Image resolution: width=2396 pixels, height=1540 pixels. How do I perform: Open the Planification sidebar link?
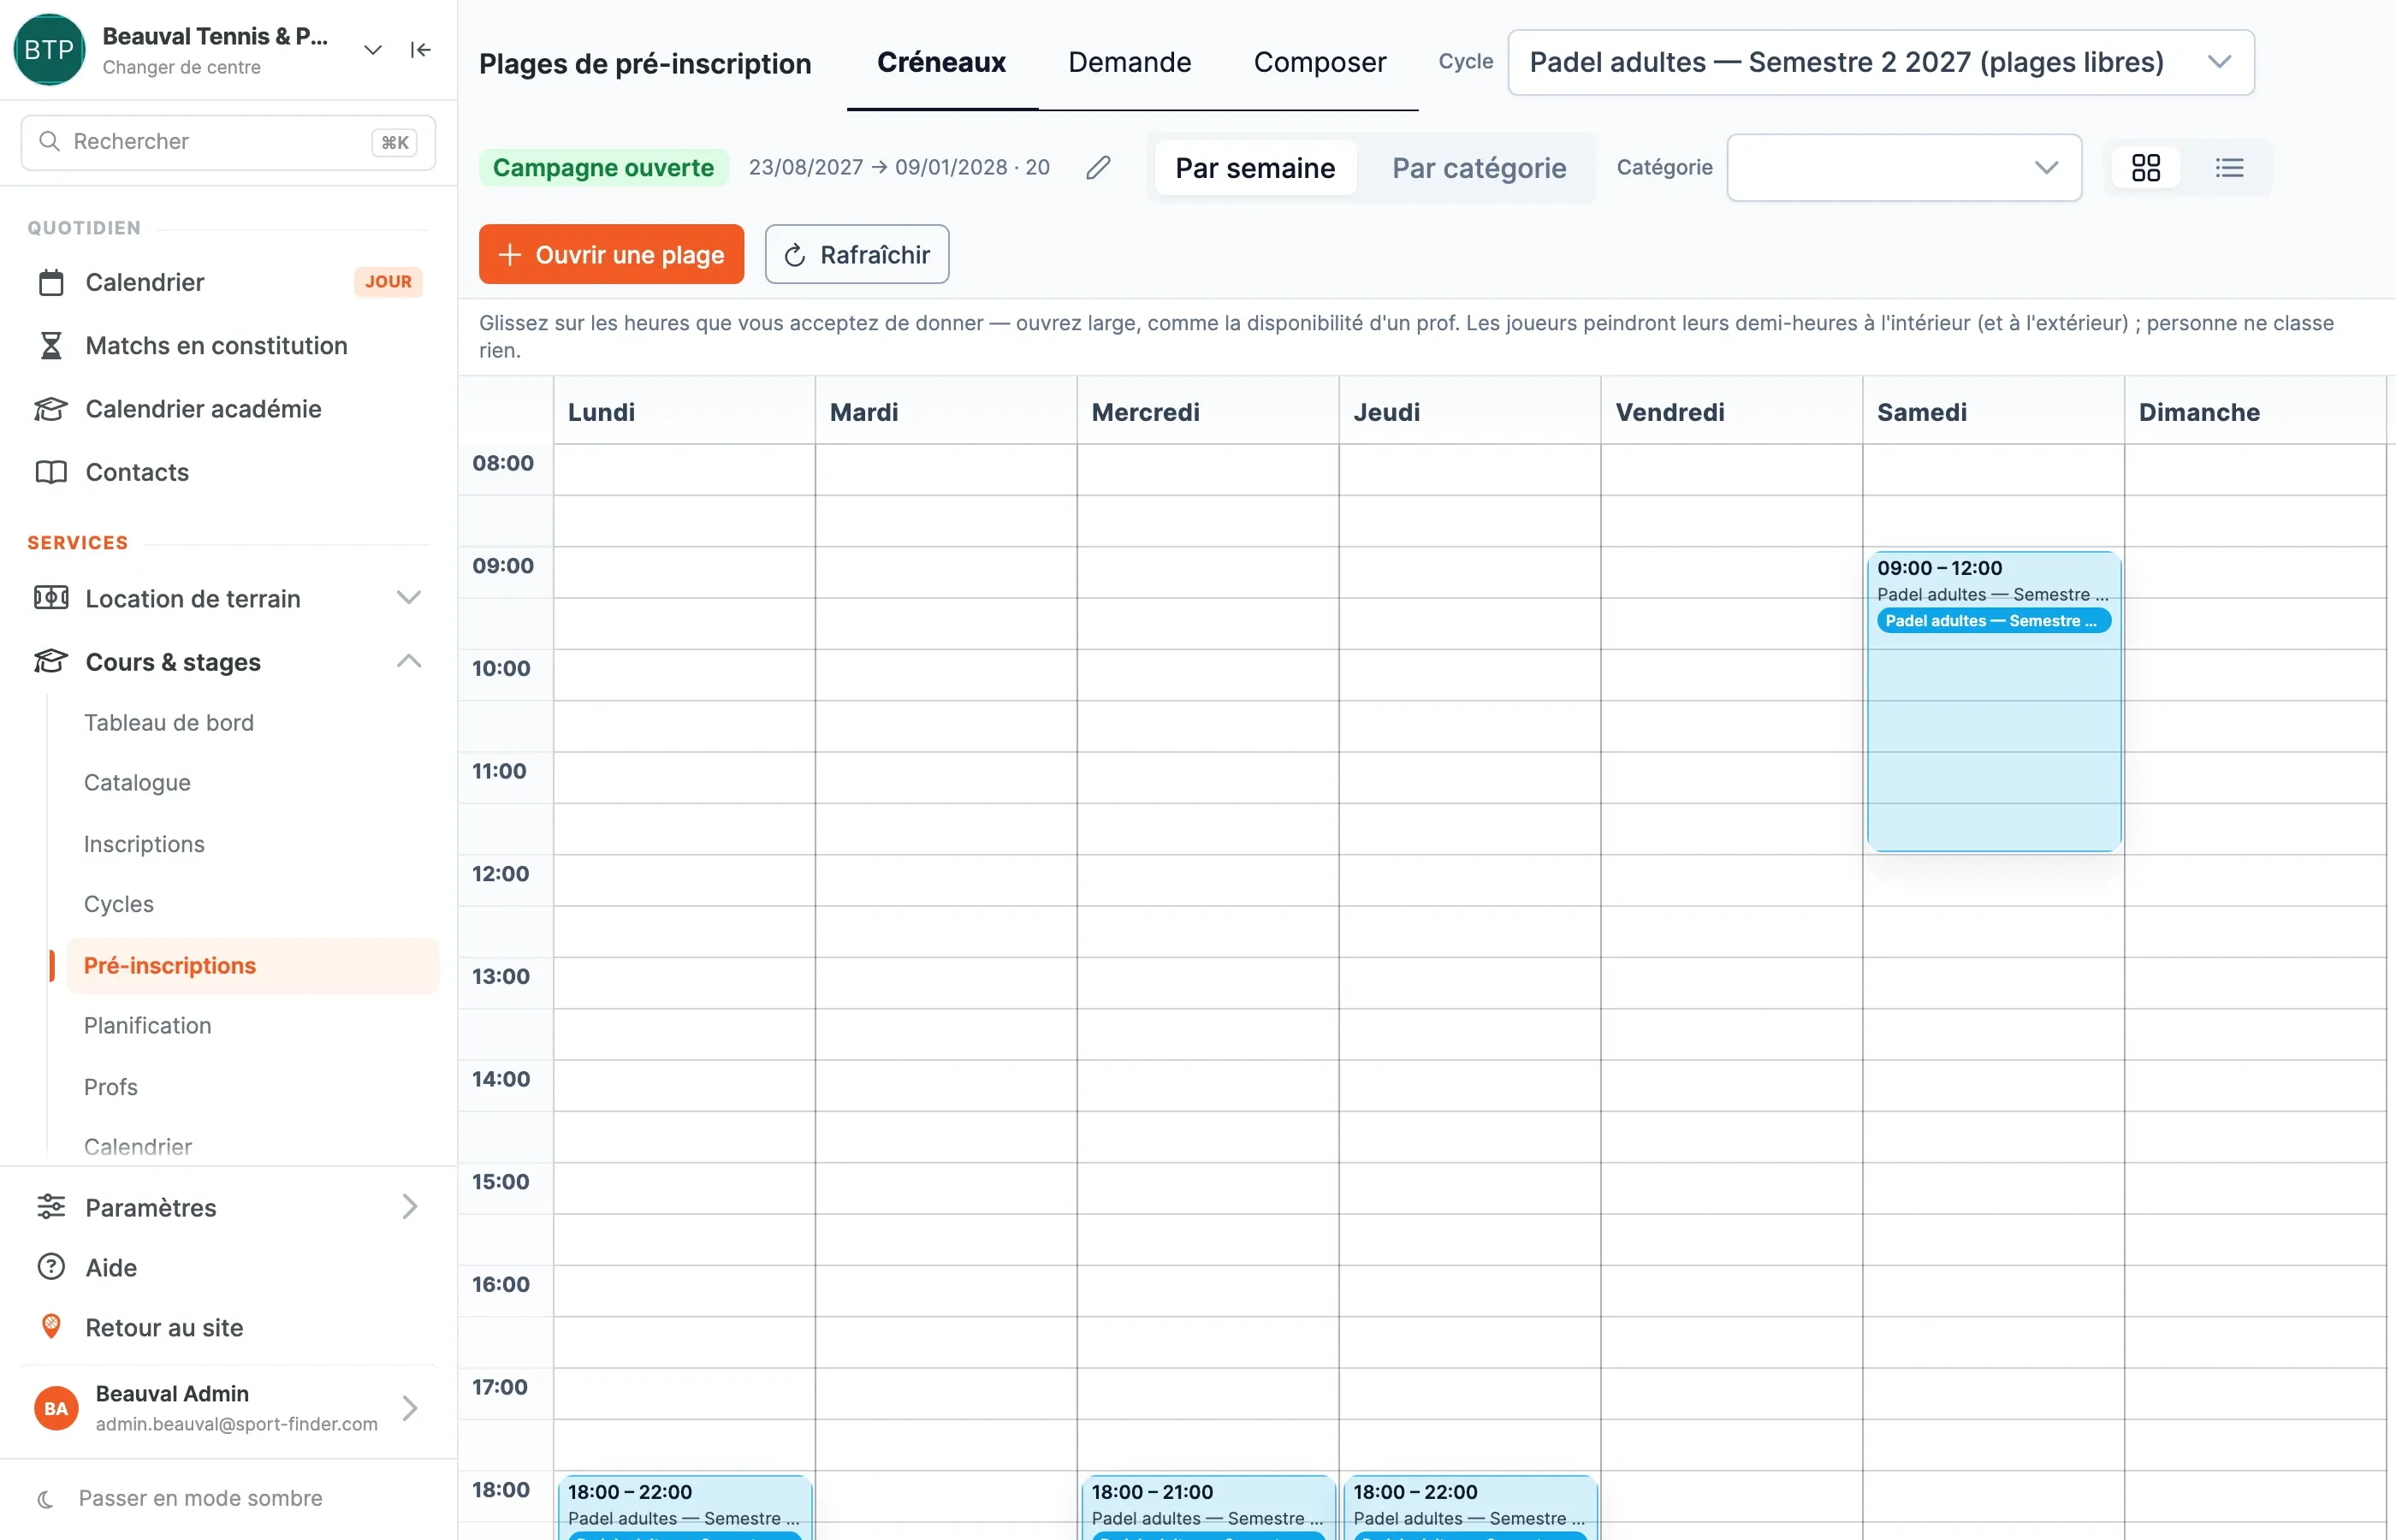click(147, 1025)
